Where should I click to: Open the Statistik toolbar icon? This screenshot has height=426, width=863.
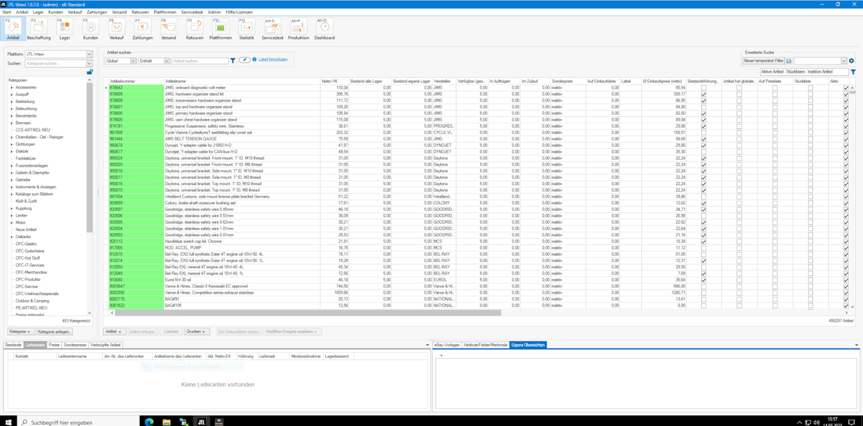click(246, 29)
